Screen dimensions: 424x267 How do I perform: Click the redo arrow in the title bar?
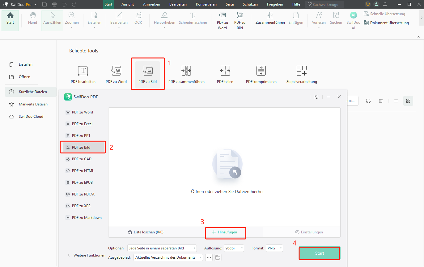[74, 4]
